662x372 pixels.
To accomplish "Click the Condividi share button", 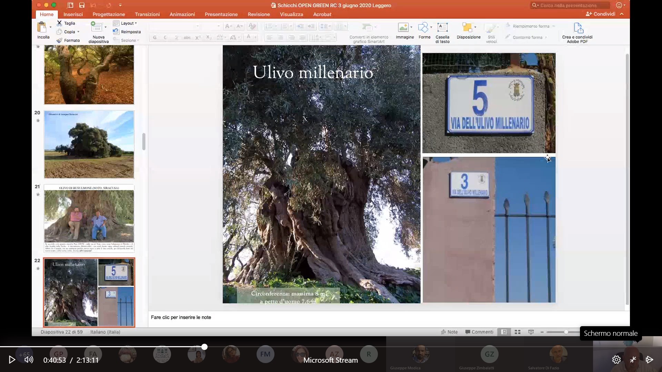I will (601, 14).
